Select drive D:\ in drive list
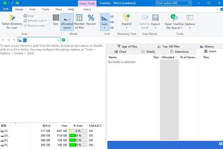 [53, 136]
